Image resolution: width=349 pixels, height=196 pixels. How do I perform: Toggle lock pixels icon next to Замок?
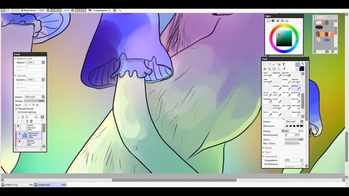pos(29,105)
